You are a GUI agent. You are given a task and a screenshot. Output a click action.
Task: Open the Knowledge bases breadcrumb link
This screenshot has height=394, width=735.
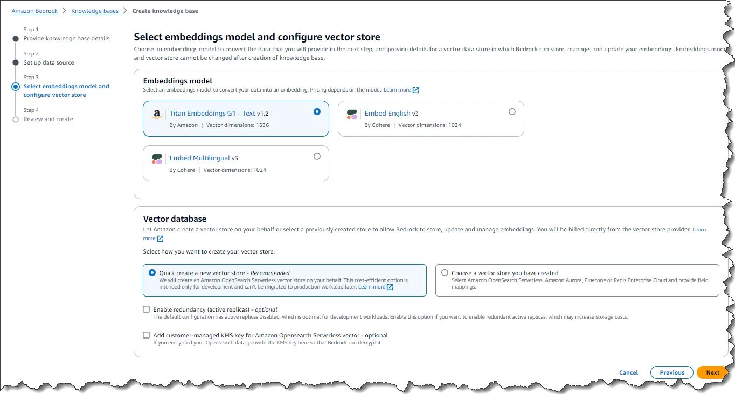coord(95,11)
